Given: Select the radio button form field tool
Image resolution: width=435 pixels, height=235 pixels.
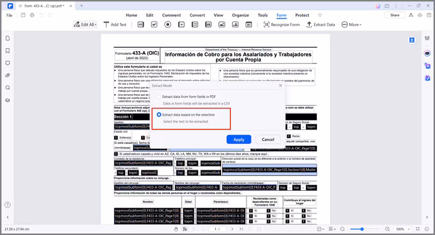Looking at the screenshot, I should pos(168,25).
